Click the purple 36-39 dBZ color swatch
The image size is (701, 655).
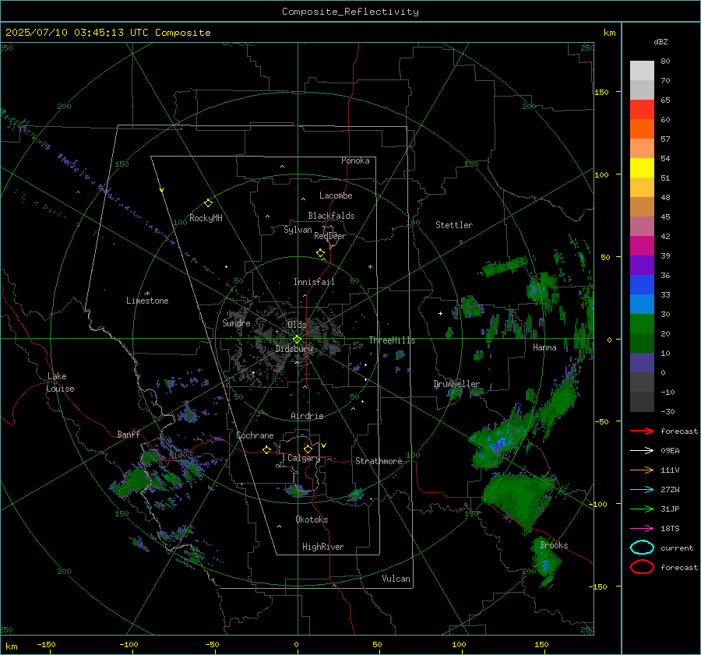pos(642,265)
